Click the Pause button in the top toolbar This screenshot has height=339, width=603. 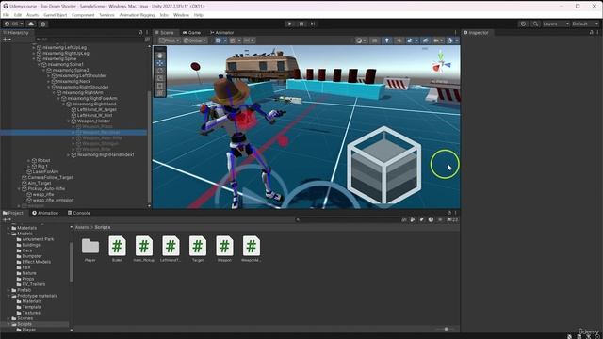click(301, 24)
